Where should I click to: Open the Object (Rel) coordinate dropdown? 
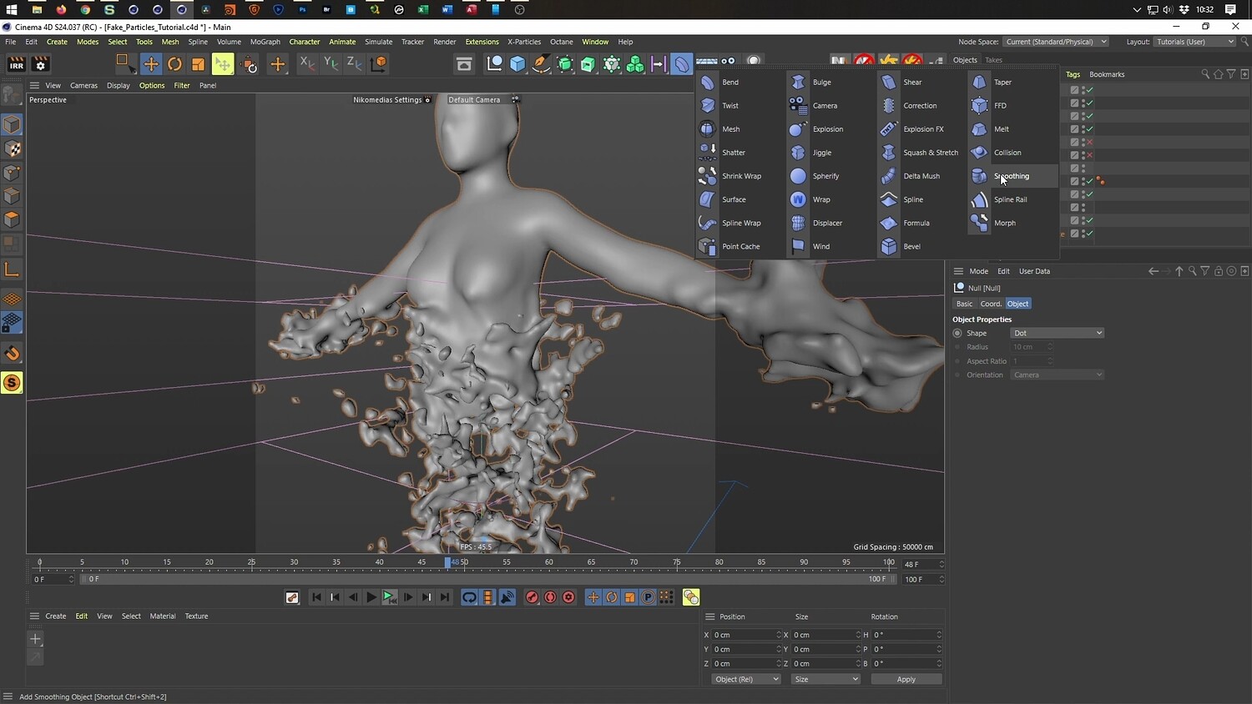point(745,679)
